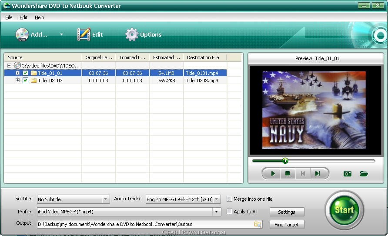The image size is (388, 236).
Task: Collapse the G:\video files DVD tree node
Action: 10,66
